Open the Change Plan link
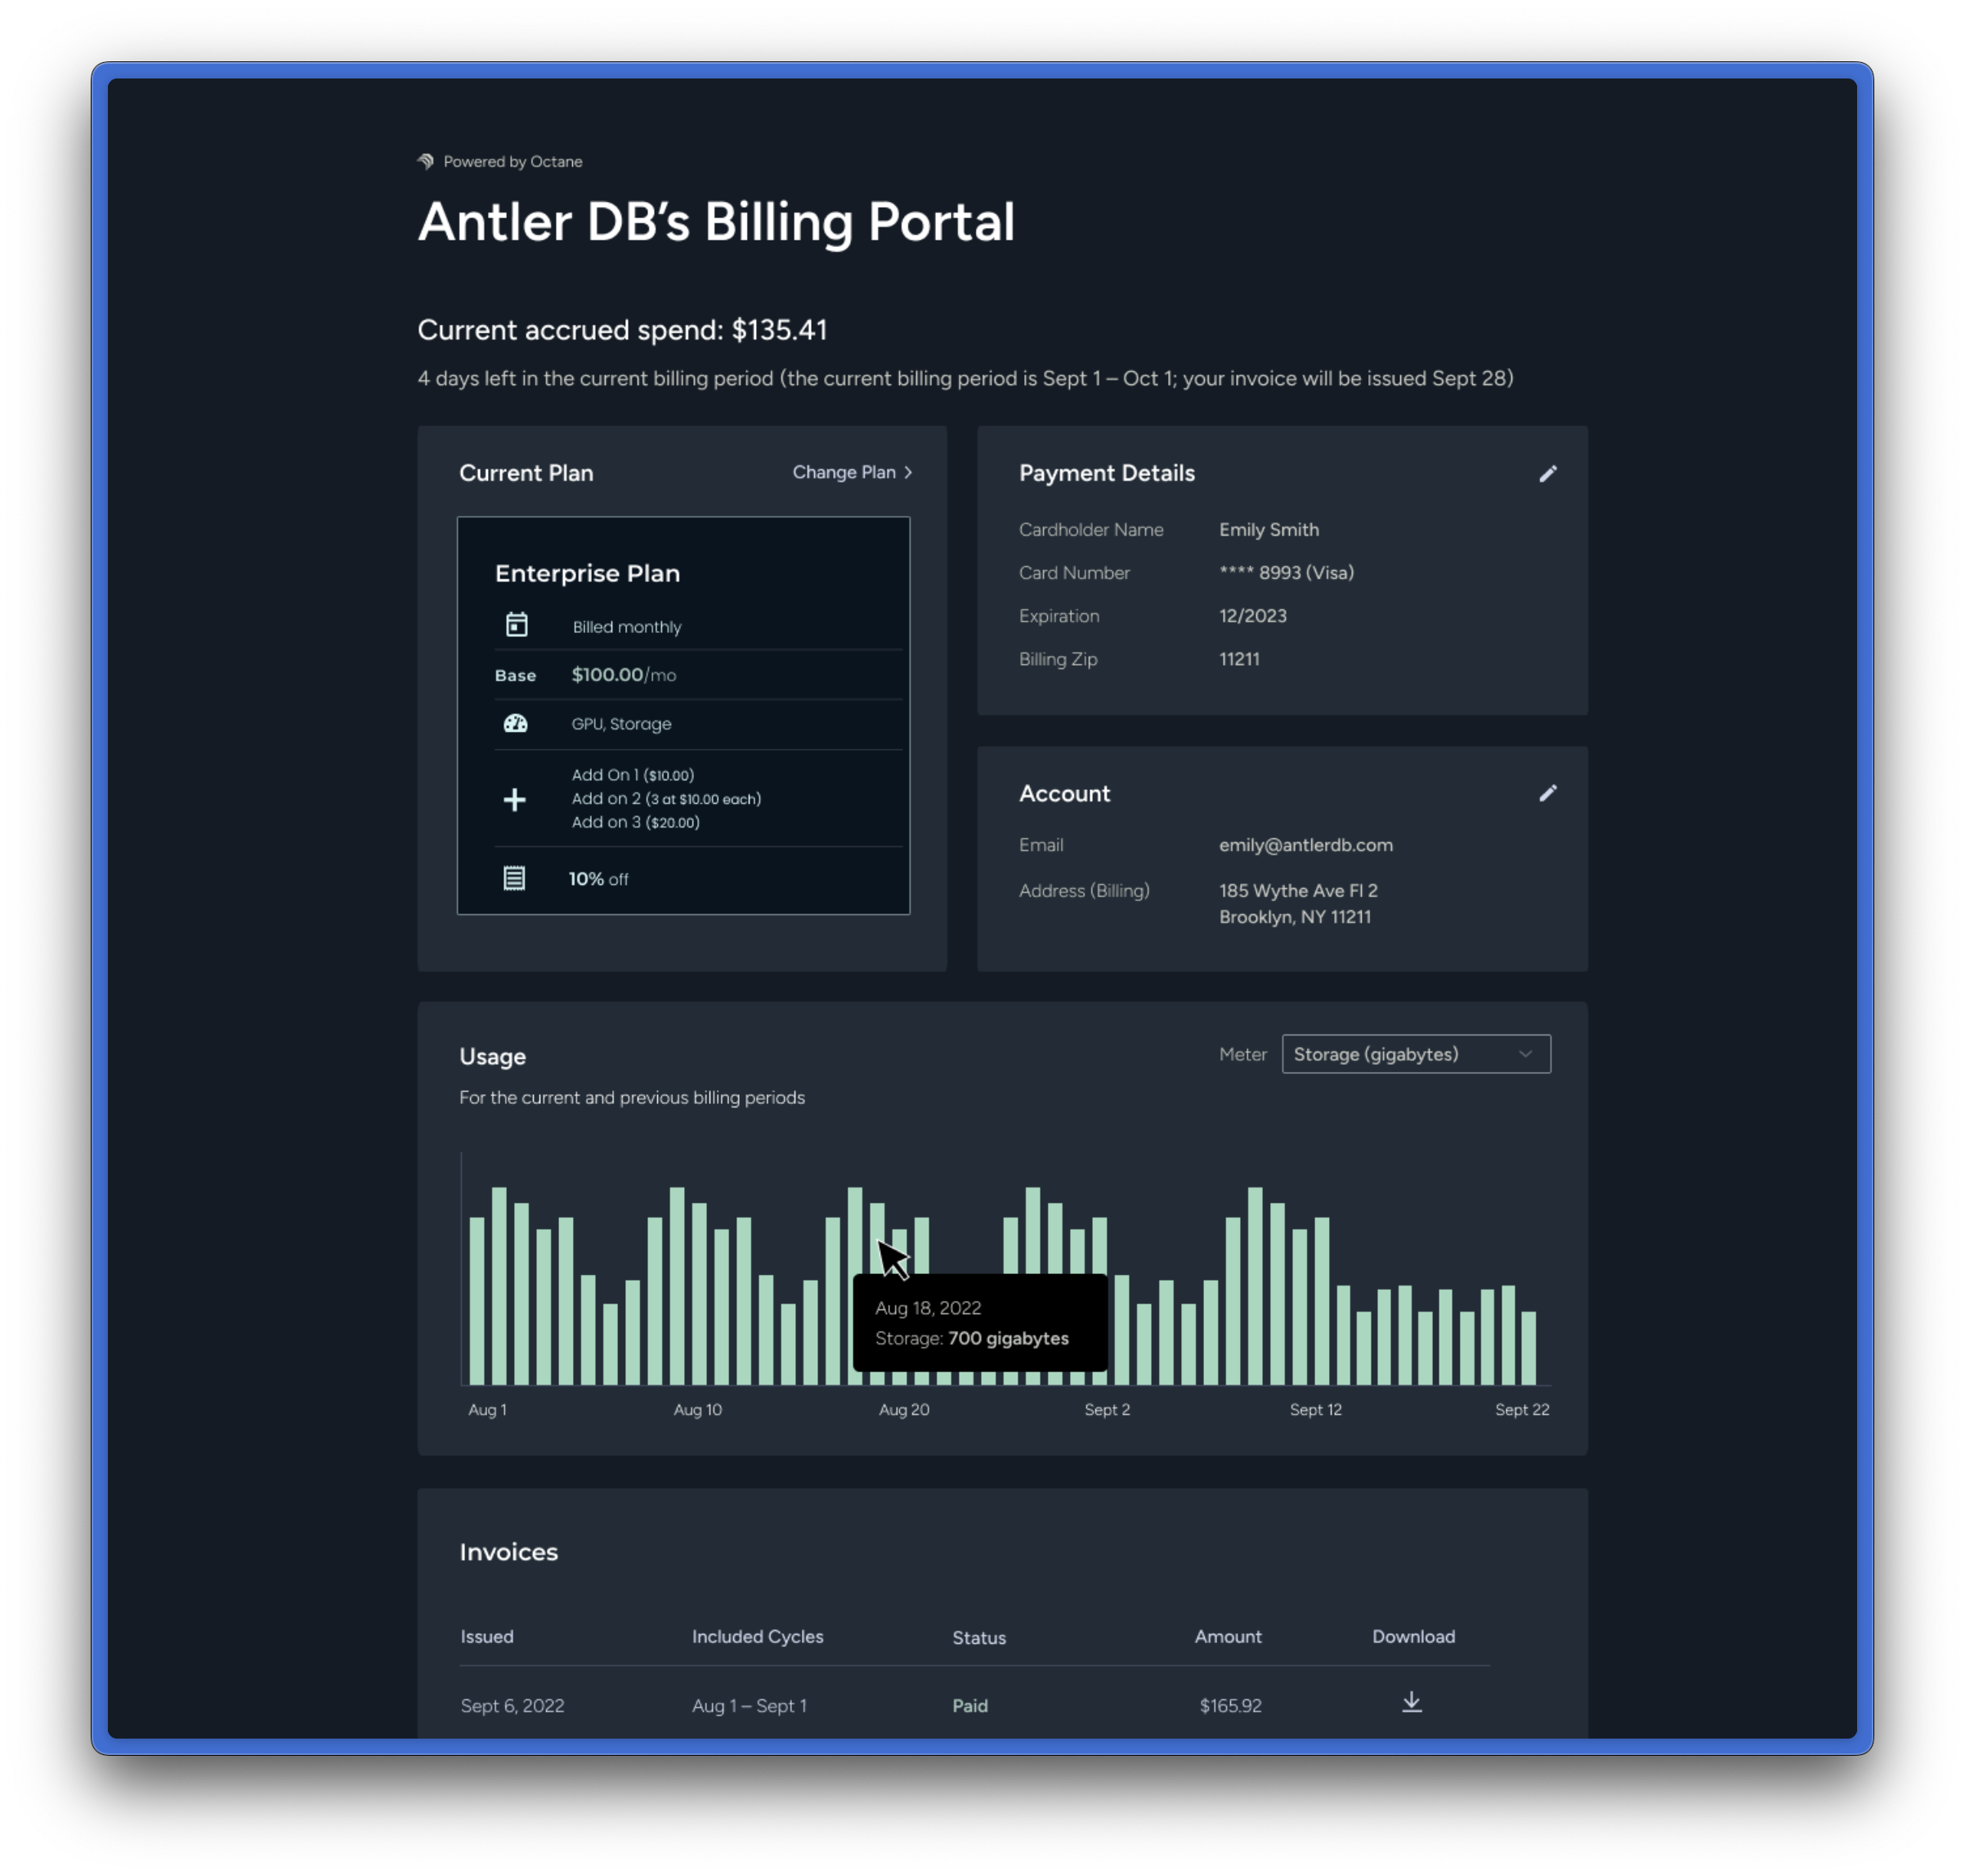The image size is (1965, 1876). coord(844,472)
